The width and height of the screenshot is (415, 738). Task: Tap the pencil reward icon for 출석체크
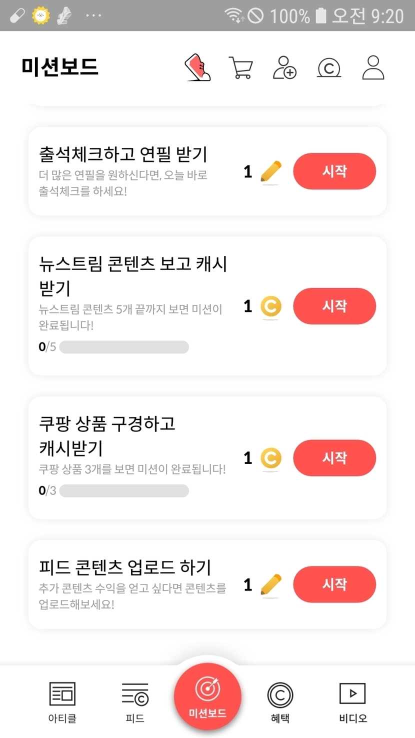(x=271, y=172)
